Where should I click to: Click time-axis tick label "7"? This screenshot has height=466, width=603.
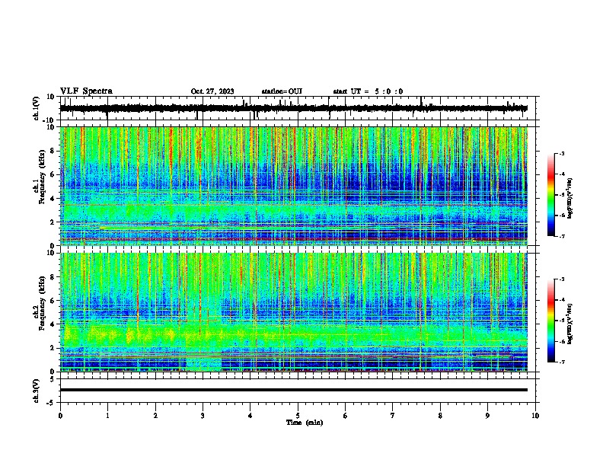pyautogui.click(x=393, y=416)
